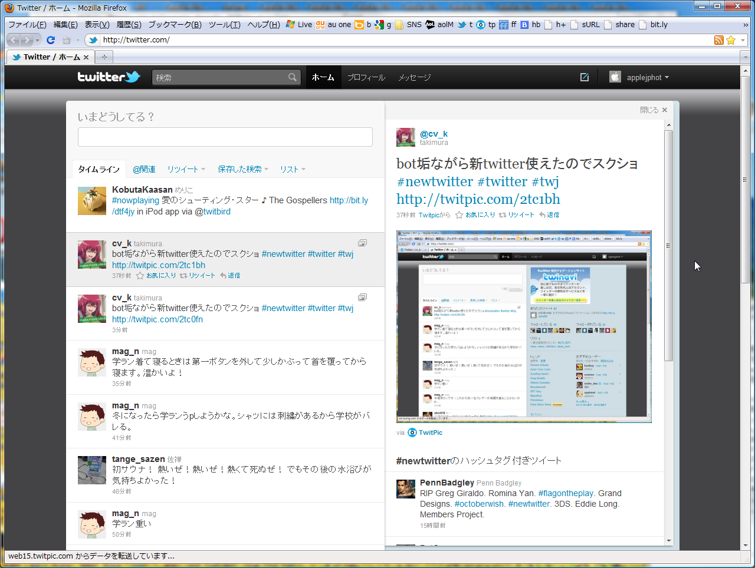755x568 pixels.
Task: Close the detail pane with 閉じる
Action: [654, 110]
